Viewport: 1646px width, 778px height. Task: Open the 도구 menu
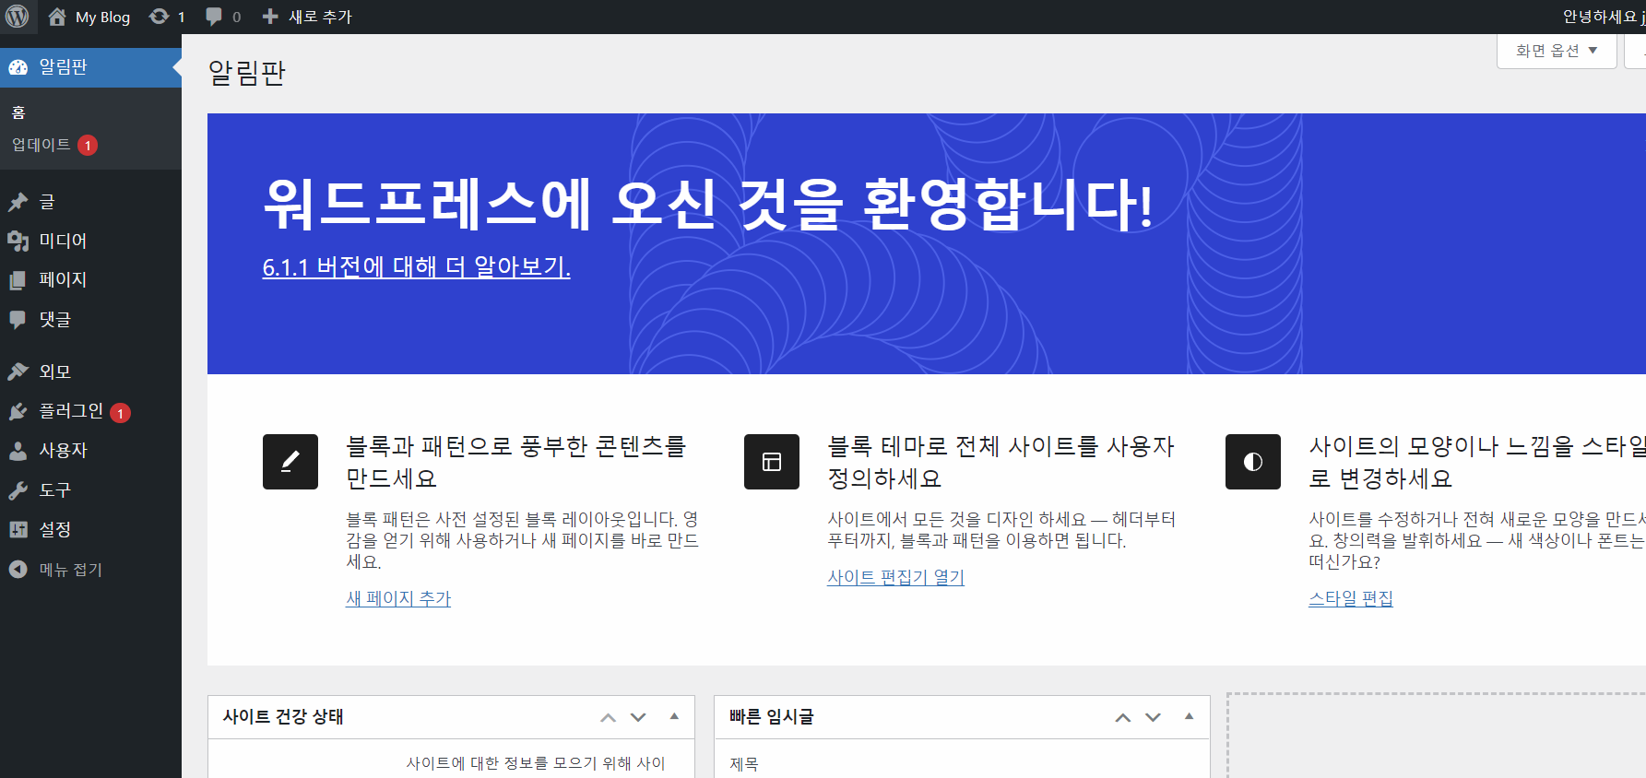(90, 490)
